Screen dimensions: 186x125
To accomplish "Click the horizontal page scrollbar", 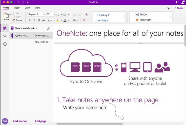I will tap(90, 124).
